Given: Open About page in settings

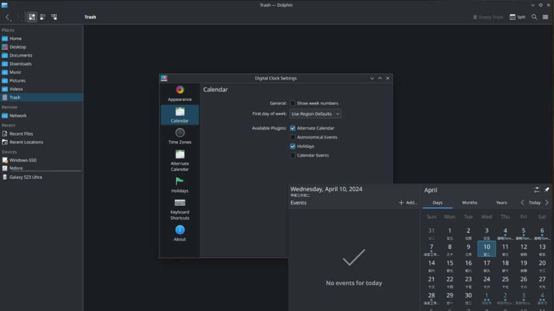Looking at the screenshot, I should [180, 234].
